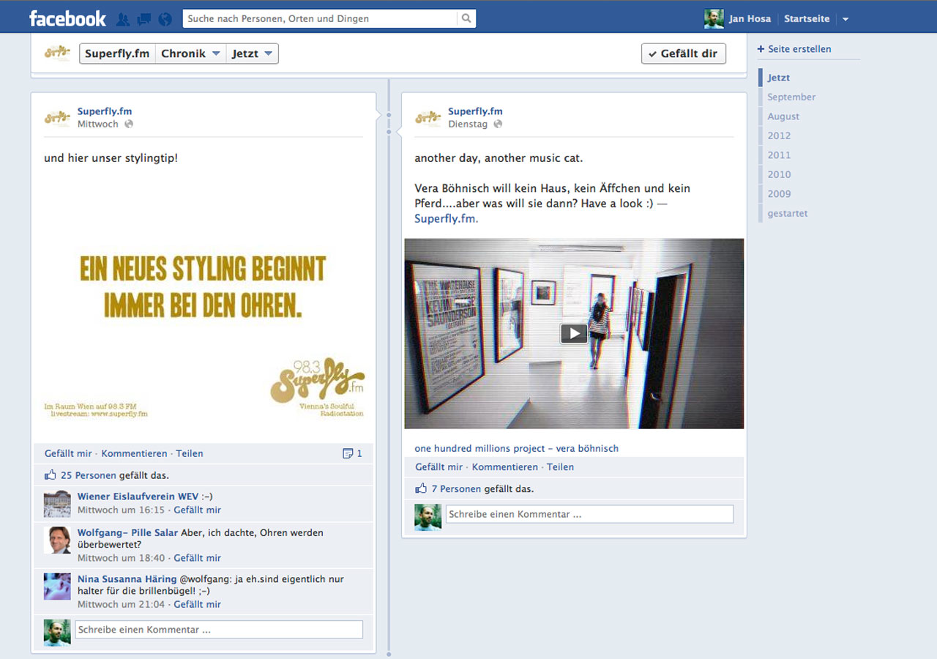Screen dimensions: 937x659
Task: Play the Vera Böhnisch video
Action: (574, 333)
